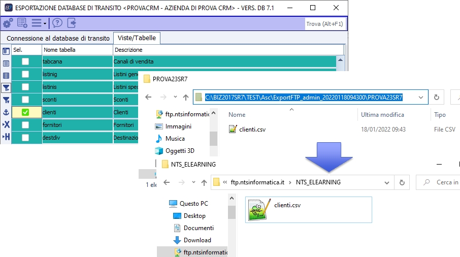The image size is (460, 257).
Task: Open the NTS_ELEARNING address bar history dropdown
Action: [x=387, y=183]
